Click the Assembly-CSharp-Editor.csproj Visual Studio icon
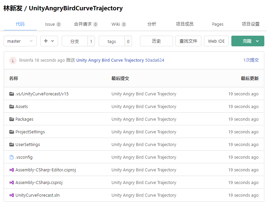The height and width of the screenshot is (205, 267). [12, 170]
